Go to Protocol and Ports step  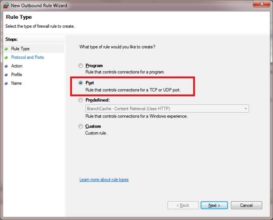27,57
